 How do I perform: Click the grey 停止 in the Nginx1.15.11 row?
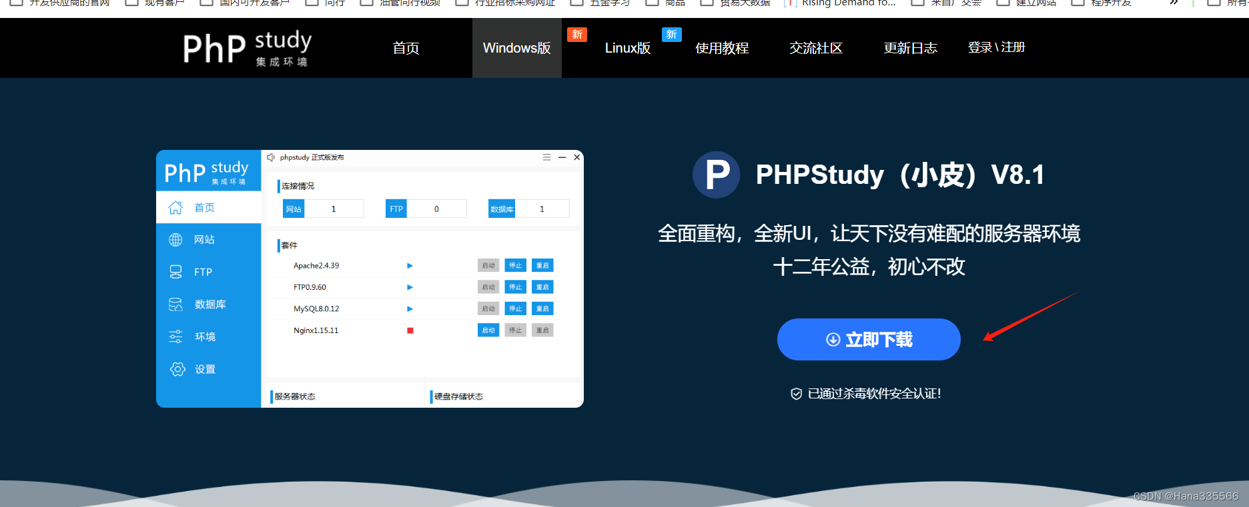click(x=516, y=330)
